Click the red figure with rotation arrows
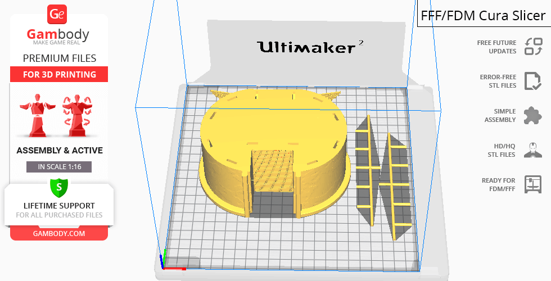 (78, 115)
